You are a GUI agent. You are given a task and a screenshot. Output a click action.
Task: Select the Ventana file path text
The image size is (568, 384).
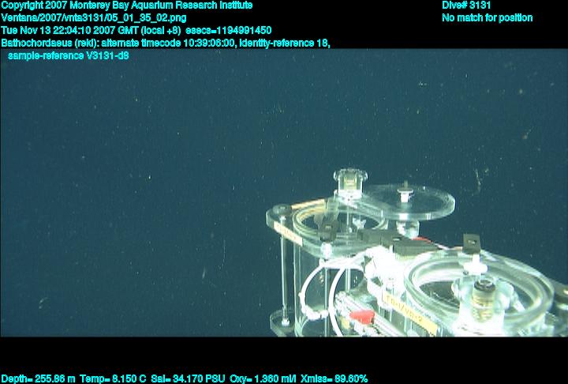[94, 17]
